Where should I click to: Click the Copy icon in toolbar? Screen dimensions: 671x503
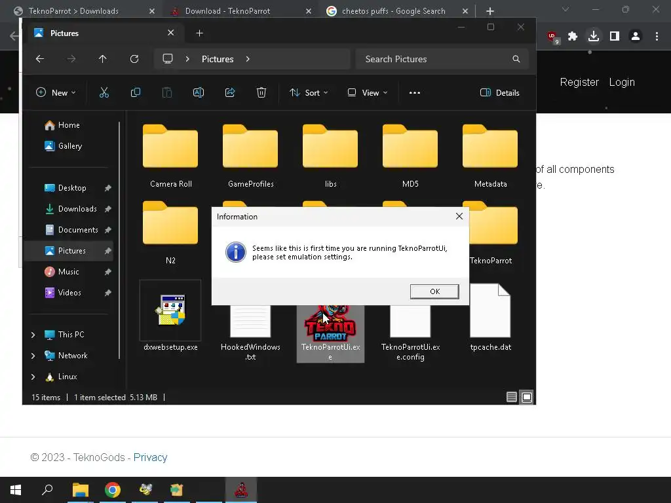(135, 92)
